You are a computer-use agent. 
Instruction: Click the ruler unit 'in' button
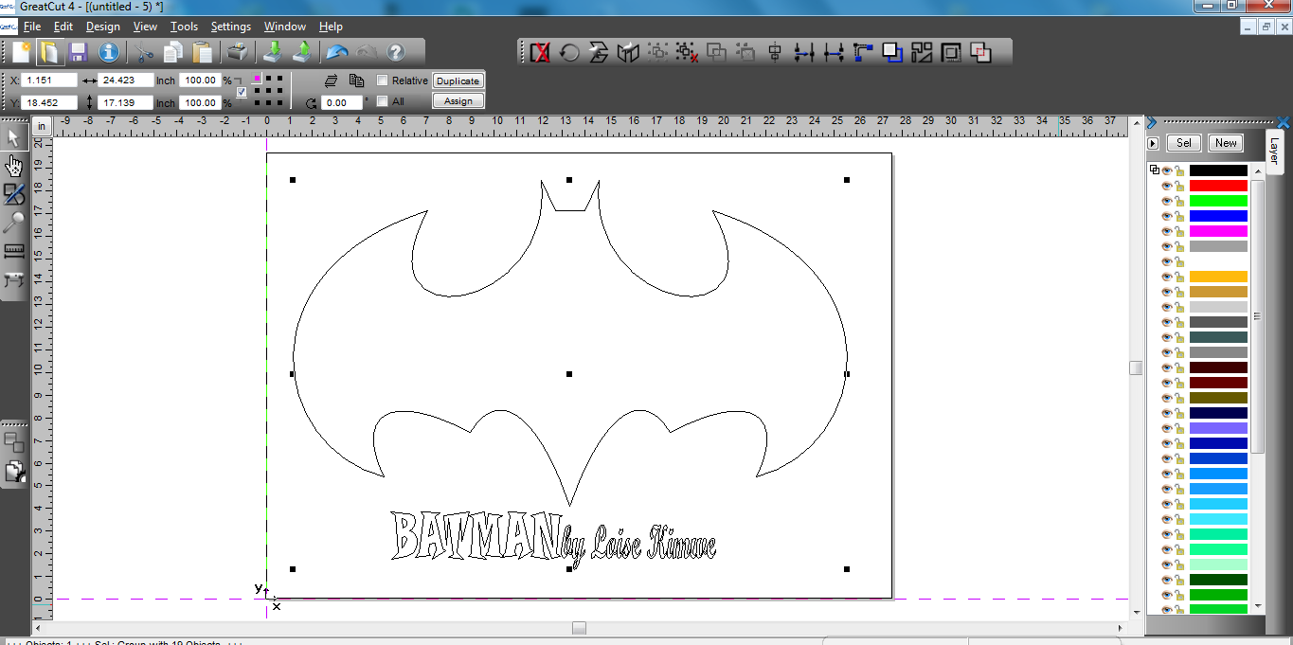42,126
